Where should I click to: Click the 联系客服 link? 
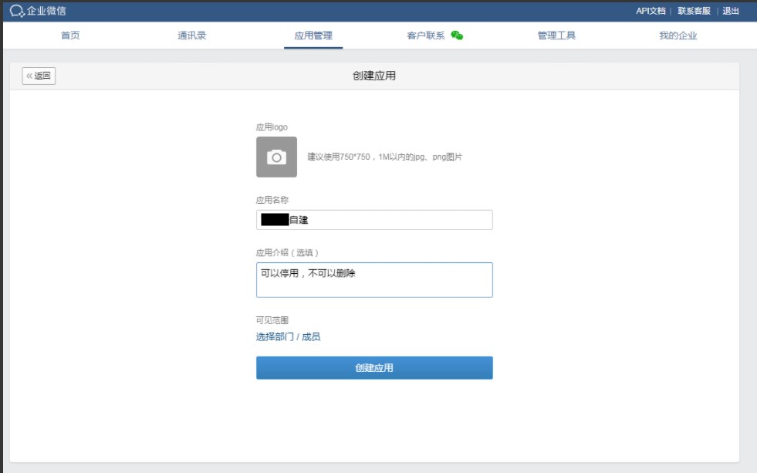click(694, 11)
